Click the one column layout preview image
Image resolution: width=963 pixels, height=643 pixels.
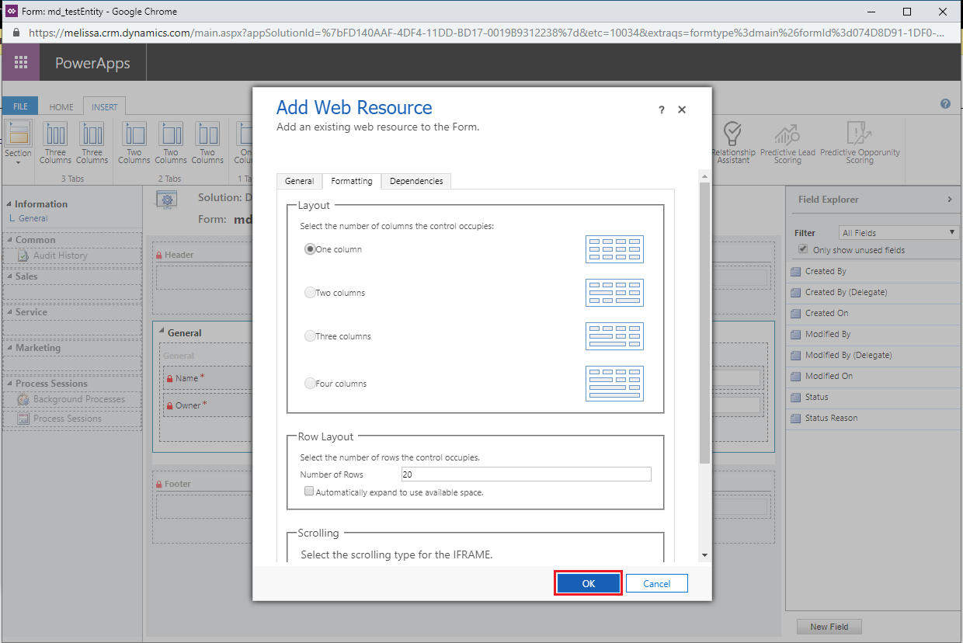tap(614, 249)
